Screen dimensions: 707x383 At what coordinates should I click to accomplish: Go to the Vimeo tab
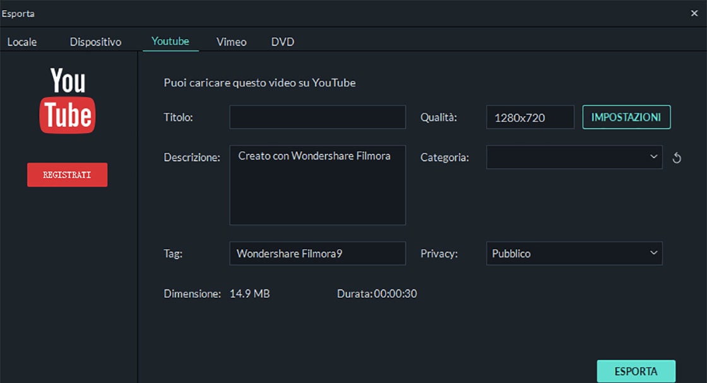click(x=231, y=42)
